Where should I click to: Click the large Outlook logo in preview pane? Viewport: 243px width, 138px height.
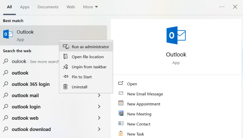tap(176, 35)
